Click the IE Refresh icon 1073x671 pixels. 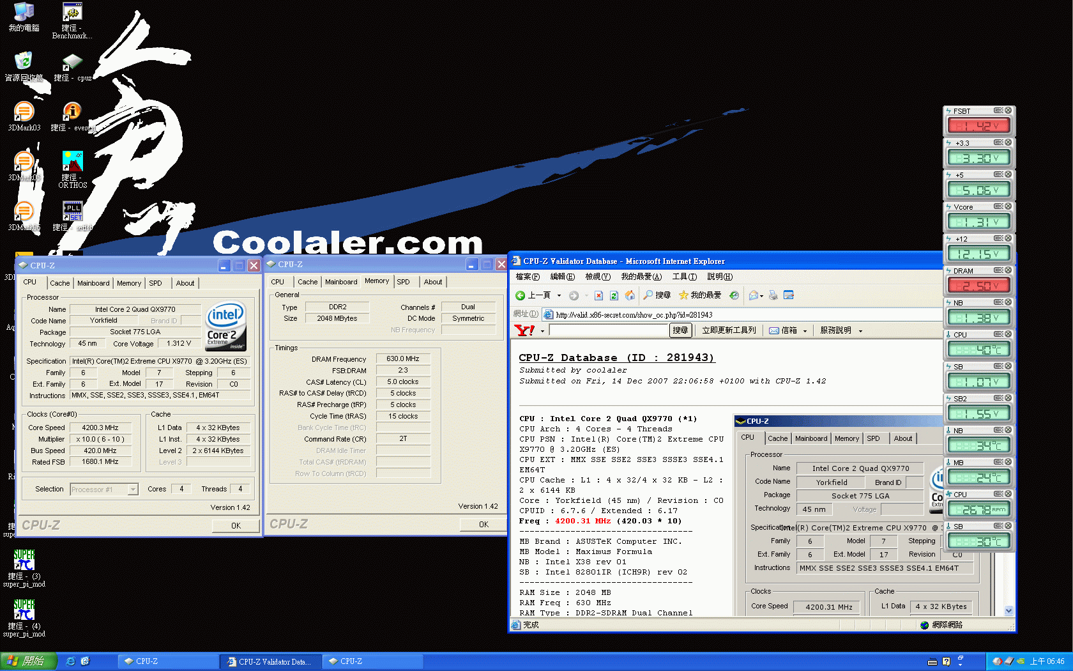[x=614, y=295]
